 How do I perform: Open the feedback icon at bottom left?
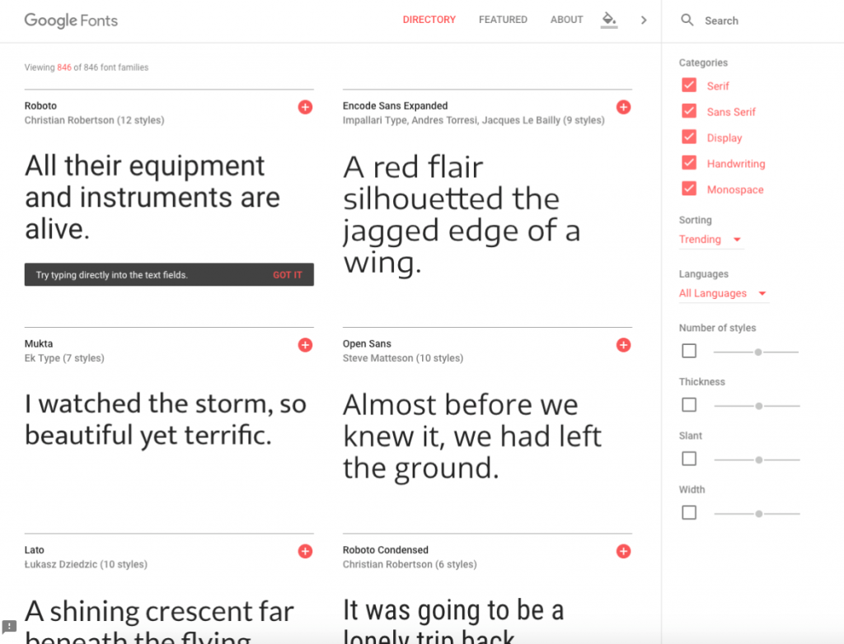(9, 626)
